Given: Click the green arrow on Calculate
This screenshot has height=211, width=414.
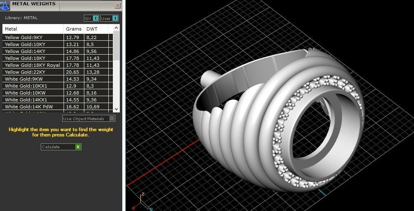Looking at the screenshot, I should 78,147.
